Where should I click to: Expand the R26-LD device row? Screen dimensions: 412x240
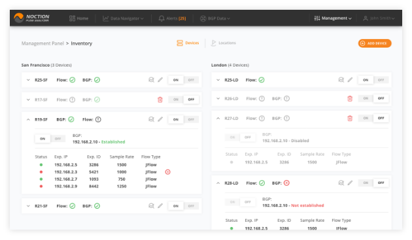click(x=218, y=98)
